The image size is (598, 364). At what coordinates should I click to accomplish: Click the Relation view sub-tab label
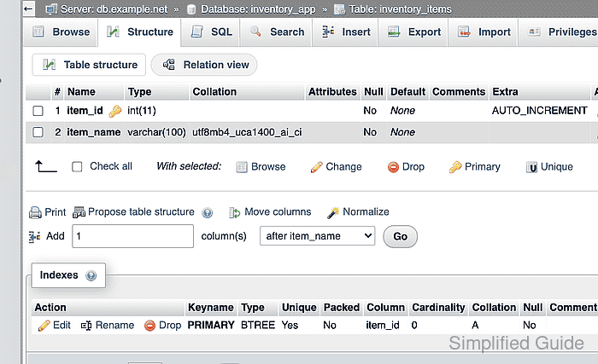tap(216, 65)
